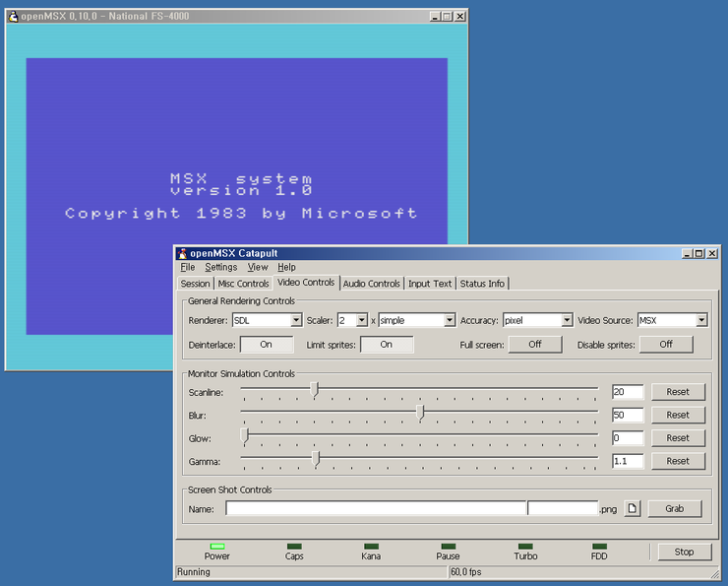Open the View menu

(258, 267)
